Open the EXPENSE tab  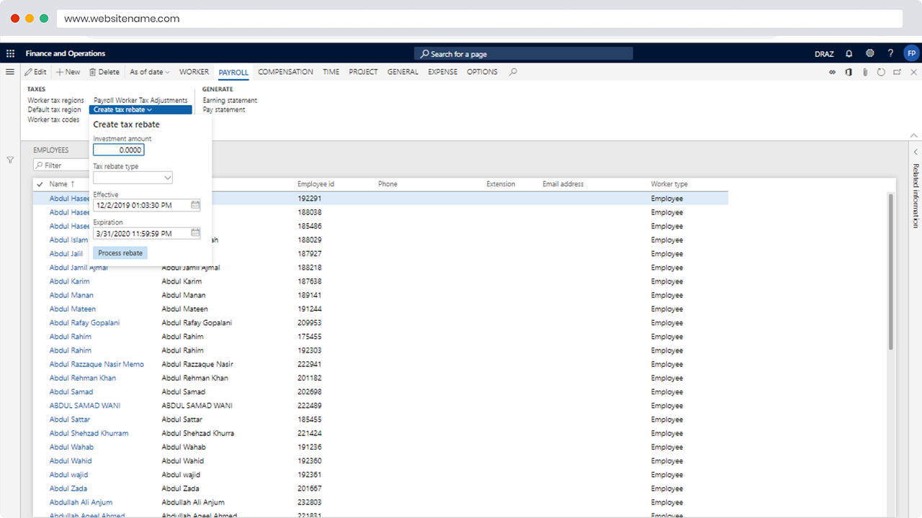[442, 72]
